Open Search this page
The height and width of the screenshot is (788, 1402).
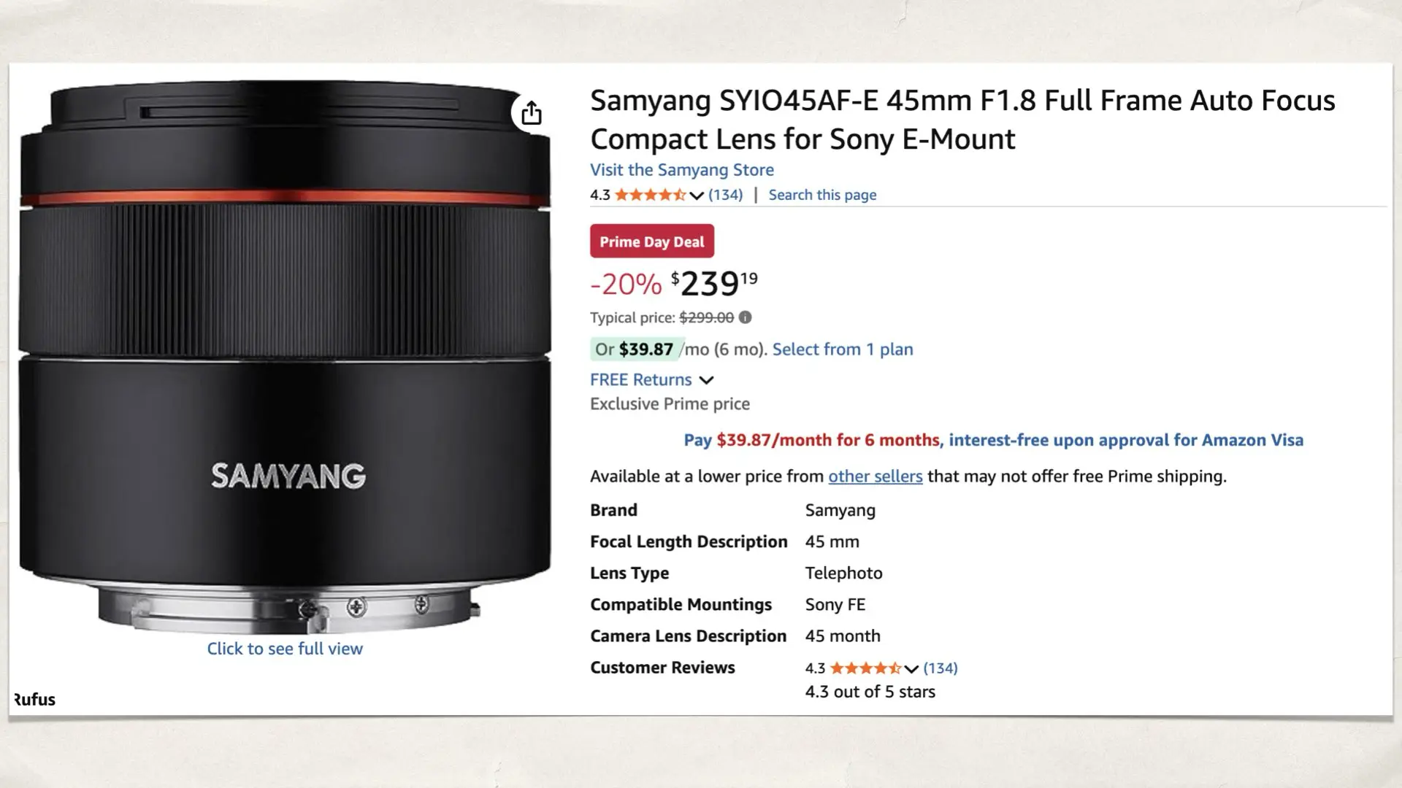822,195
